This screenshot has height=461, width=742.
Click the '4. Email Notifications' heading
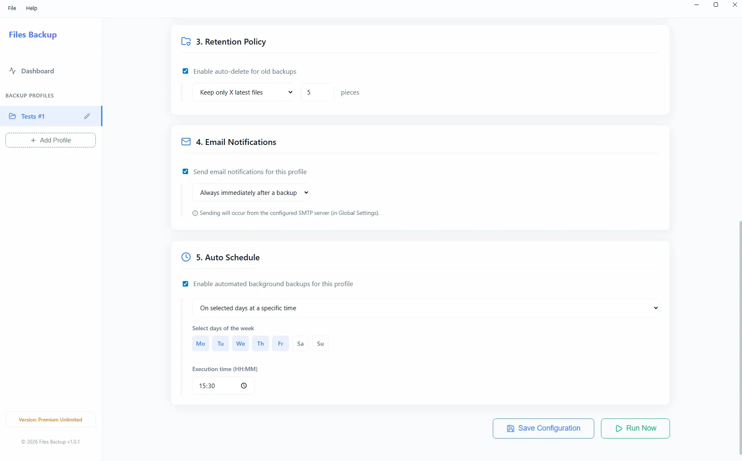coord(236,142)
